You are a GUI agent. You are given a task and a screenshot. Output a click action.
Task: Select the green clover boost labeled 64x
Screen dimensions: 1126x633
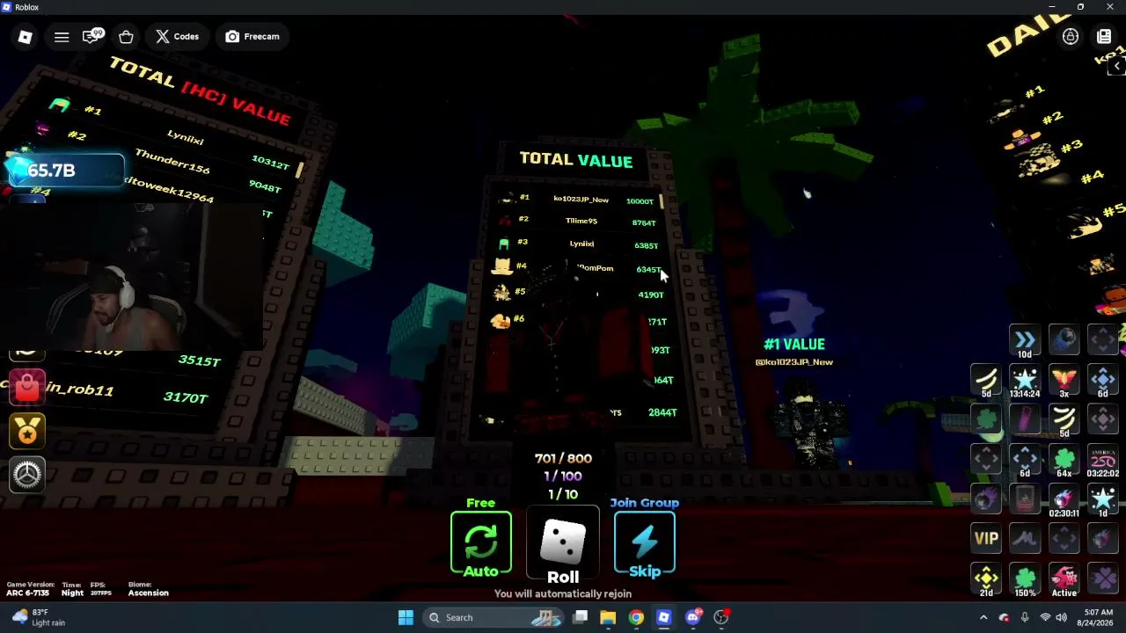pyautogui.click(x=1064, y=462)
